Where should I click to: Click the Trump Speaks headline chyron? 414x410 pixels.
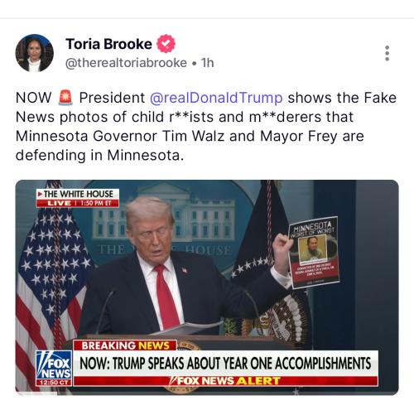(x=226, y=364)
